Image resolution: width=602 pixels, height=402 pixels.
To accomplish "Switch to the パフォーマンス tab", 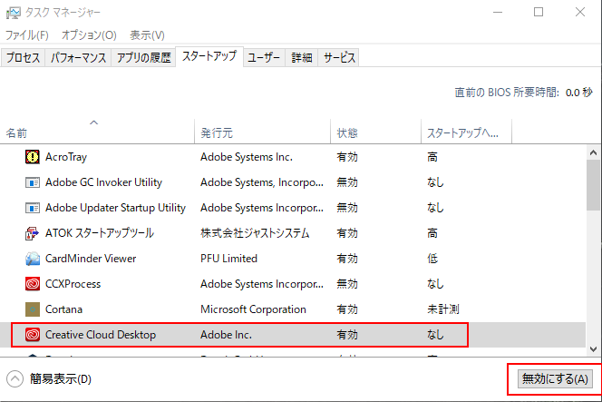I will pyautogui.click(x=79, y=58).
